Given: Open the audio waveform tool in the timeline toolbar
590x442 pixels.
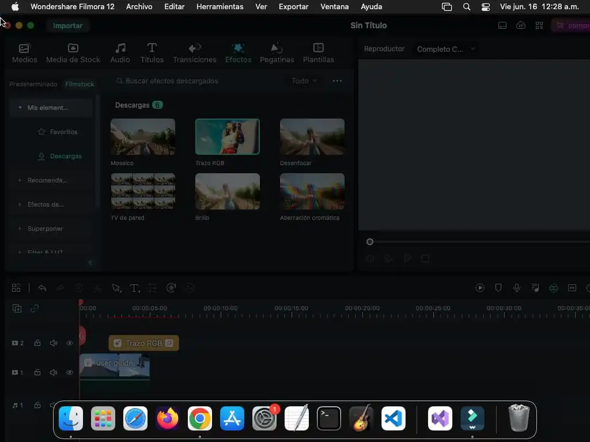Looking at the screenshot, I should click(171, 288).
